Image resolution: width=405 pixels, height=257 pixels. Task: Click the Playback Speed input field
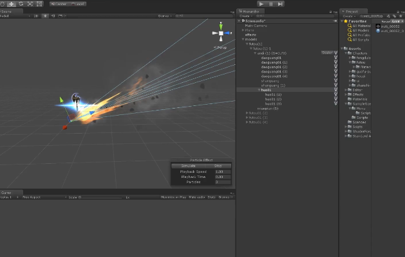pos(223,172)
